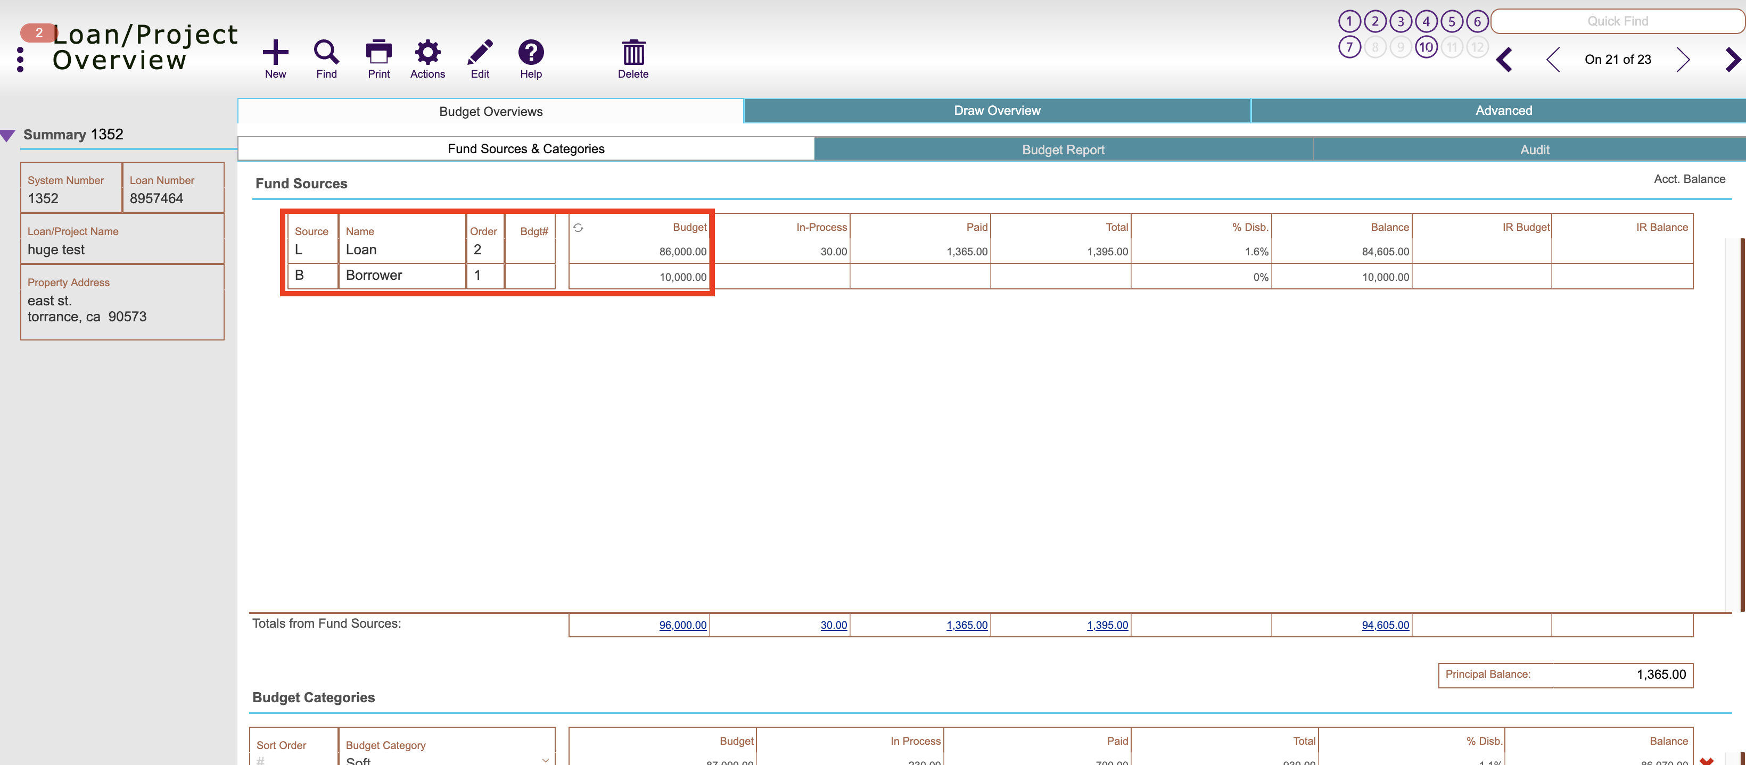The image size is (1746, 765).
Task: Click the refresh icon in Budget header
Action: [578, 228]
